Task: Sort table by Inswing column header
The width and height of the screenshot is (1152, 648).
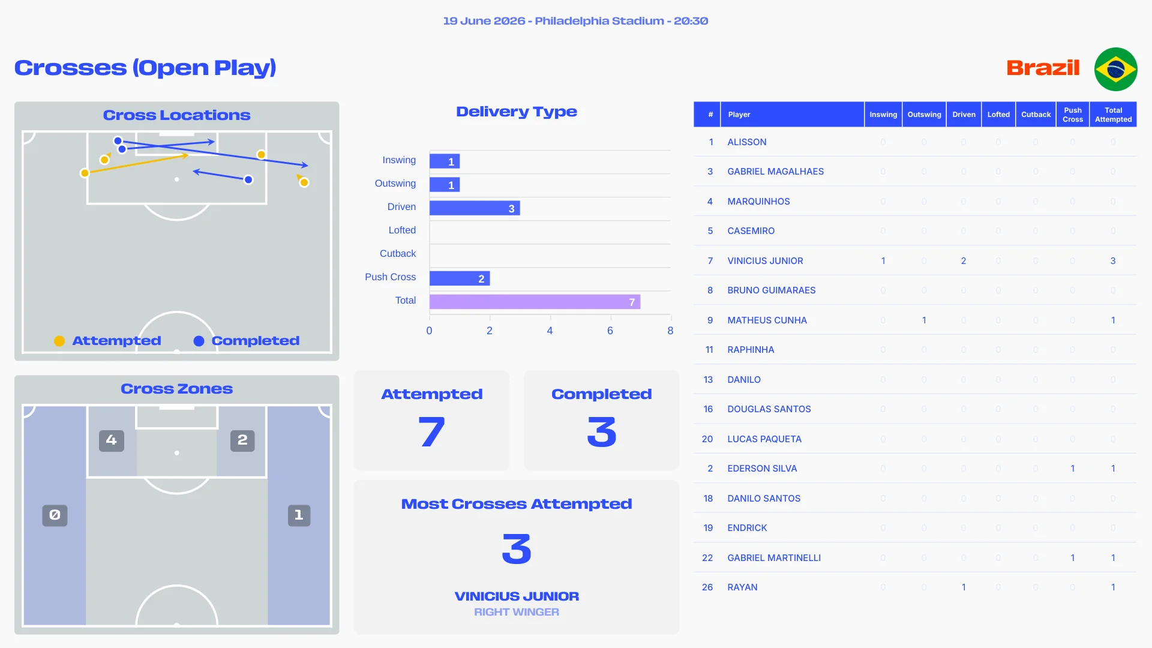Action: pyautogui.click(x=883, y=114)
